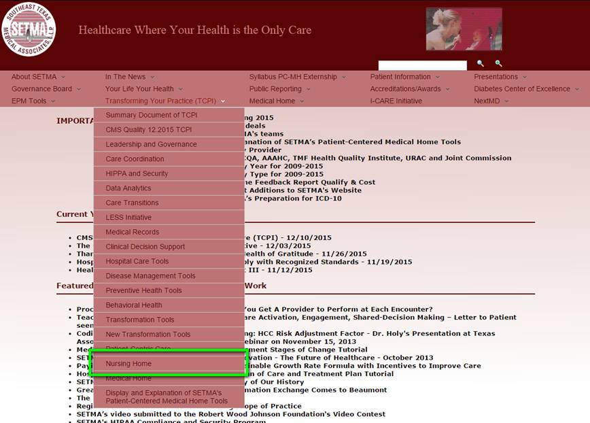Click the green magnifier search icon
Image resolution: width=590 pixels, height=423 pixels.
tap(498, 63)
